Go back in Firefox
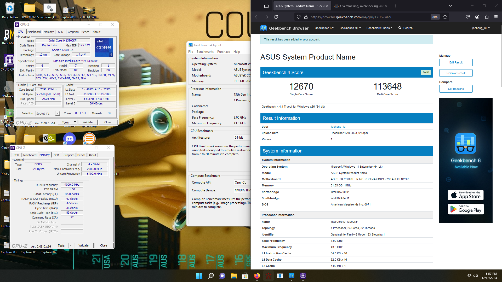Image resolution: width=502 pixels, height=282 pixels. [257, 17]
